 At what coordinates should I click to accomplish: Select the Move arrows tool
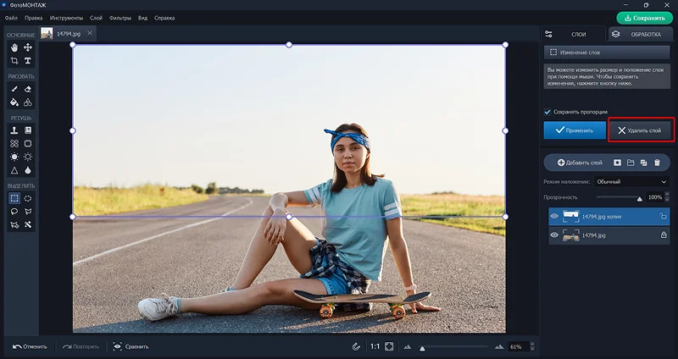click(28, 47)
